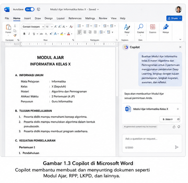This screenshot has width=188, height=183.
Task: Switch to the Review tab
Action: [x=103, y=18]
